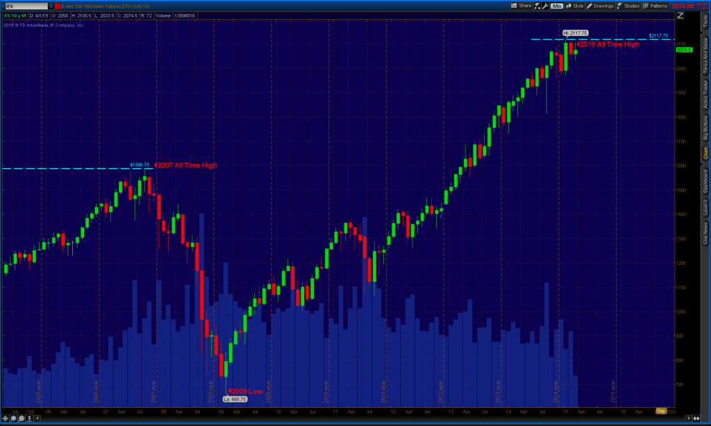Open the Dashboard side tab

705,181
